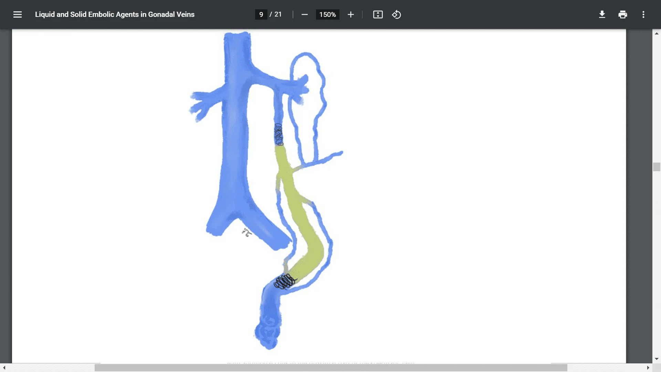Click the page number field showing 9
Screen dimensions: 661x372
(261, 14)
